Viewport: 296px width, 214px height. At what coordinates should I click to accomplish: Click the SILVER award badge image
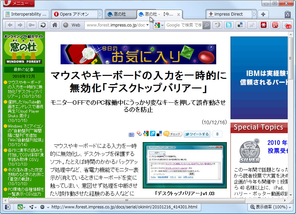250,151
